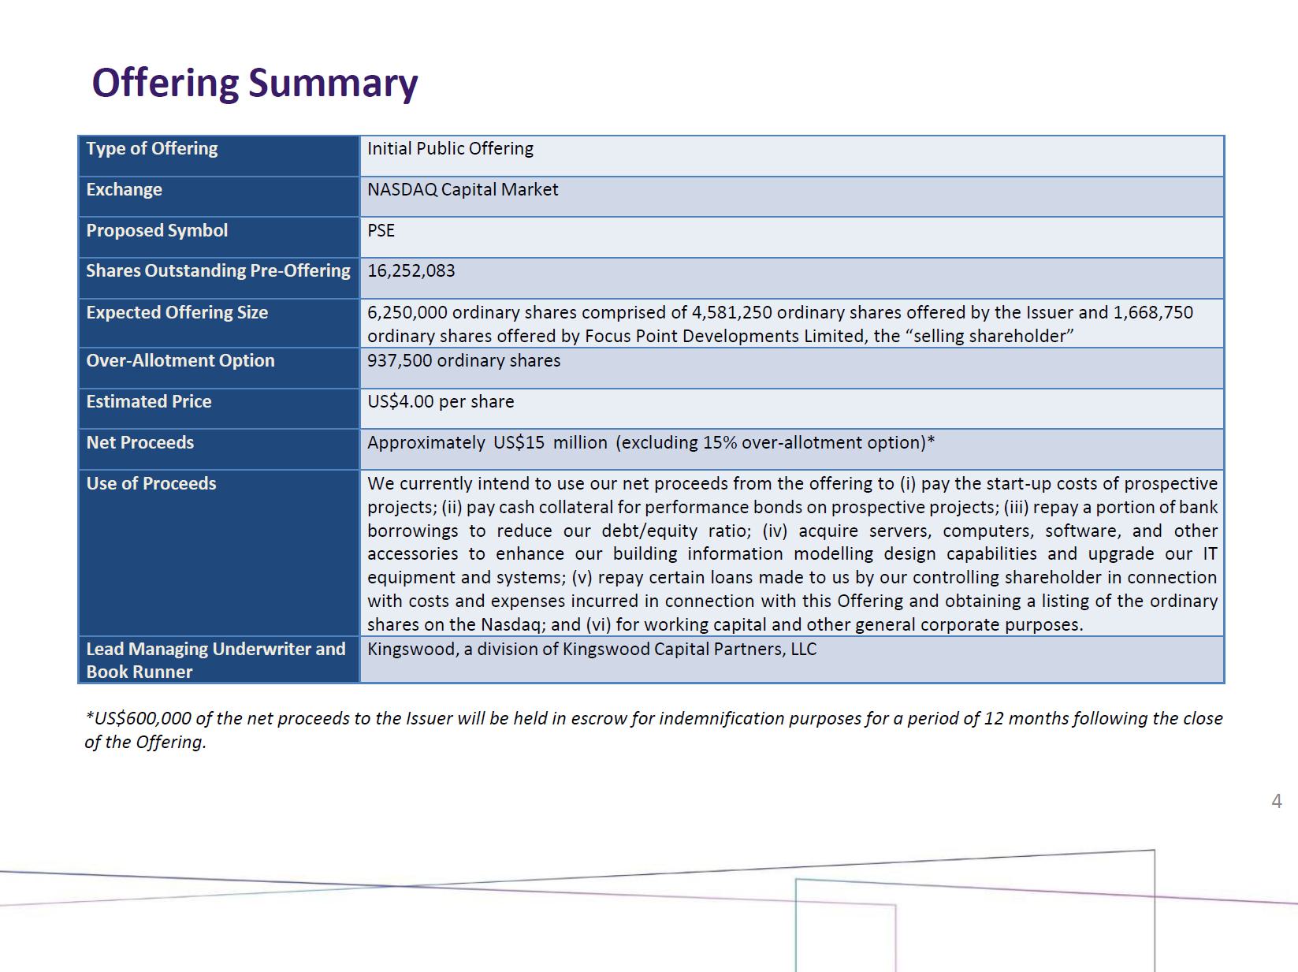Screen dimensions: 1298x972
Task: Select the Expected Offering Size label
Action: pos(177,313)
